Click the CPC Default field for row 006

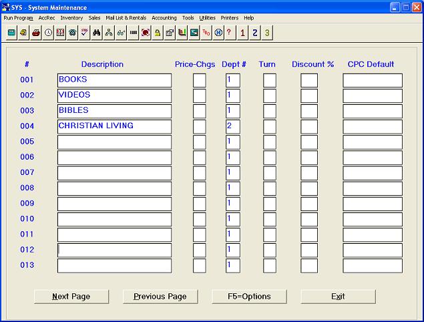[x=373, y=158]
